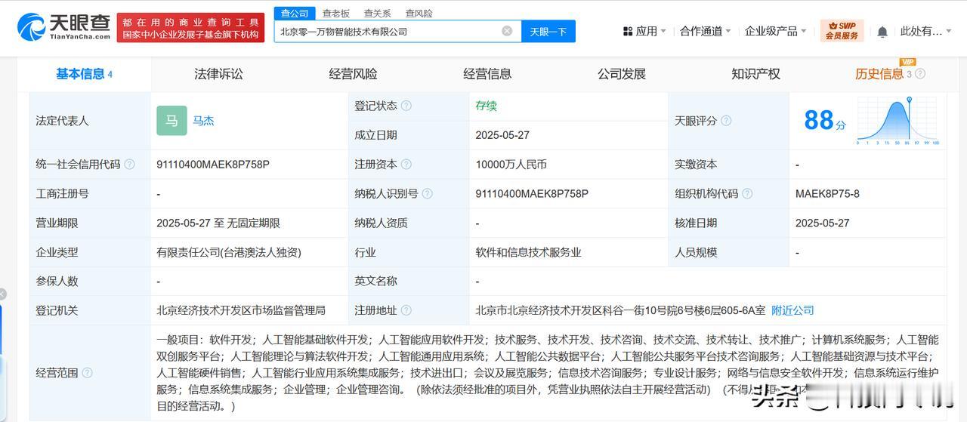Clear the search box with the X icon
Screen dimensions: 967x422
click(x=507, y=31)
